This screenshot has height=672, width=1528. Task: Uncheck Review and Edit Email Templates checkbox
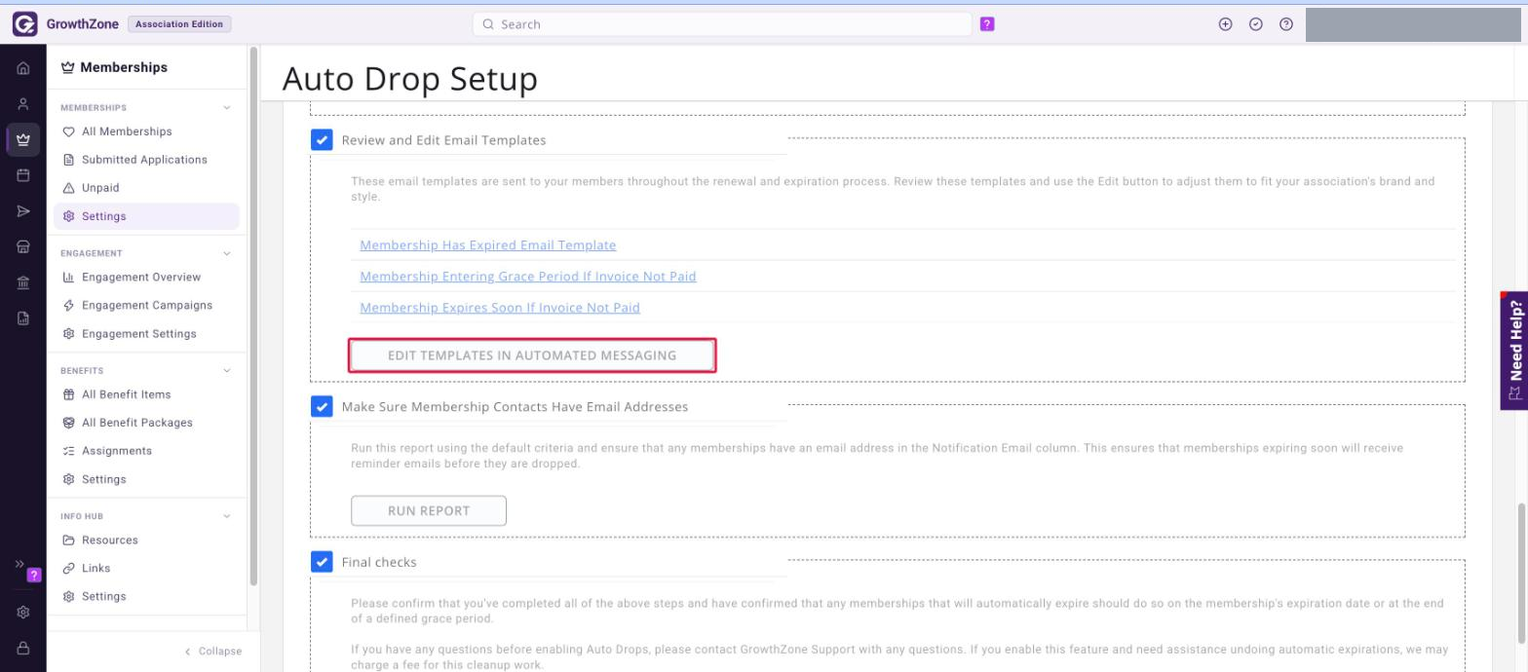click(x=322, y=140)
